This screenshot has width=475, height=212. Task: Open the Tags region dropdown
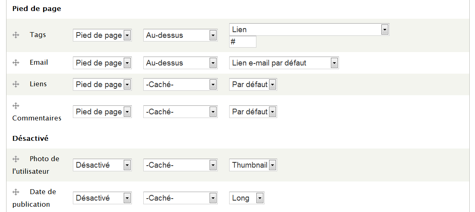click(102, 35)
